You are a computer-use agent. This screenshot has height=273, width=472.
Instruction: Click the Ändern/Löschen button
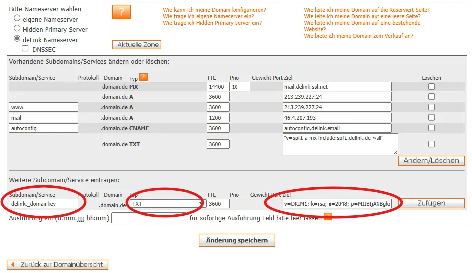pos(431,161)
